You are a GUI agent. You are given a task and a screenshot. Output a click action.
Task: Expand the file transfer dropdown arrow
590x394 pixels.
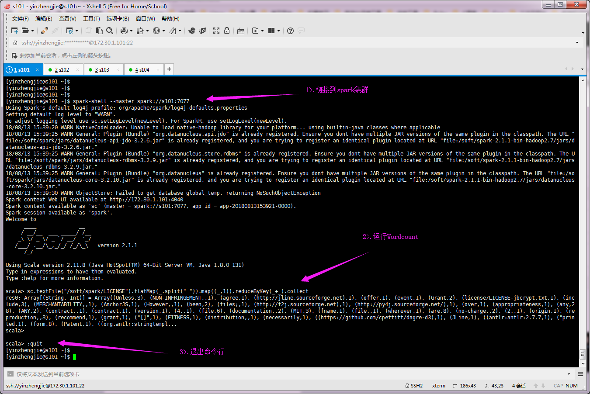147,31
